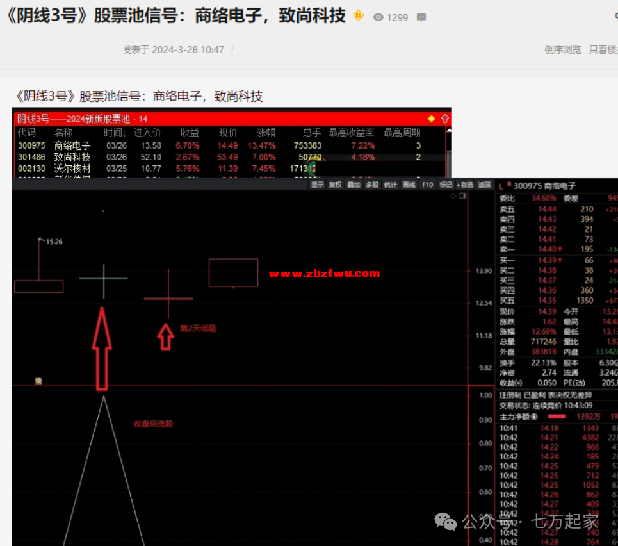Select stock code 300975 in the pool list
The image size is (618, 546).
point(31,145)
